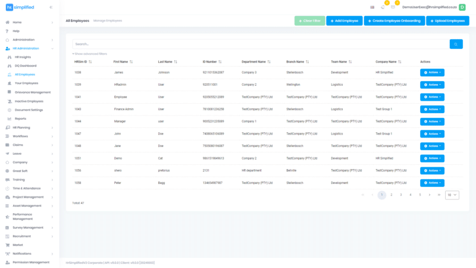The height and width of the screenshot is (268, 476).
Task: Click the user email DemoUserExec@hrsimplified.co.za
Action: (x=429, y=7)
